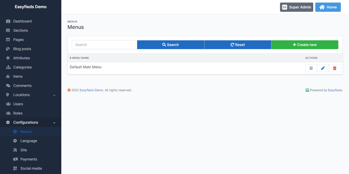The image size is (349, 174).
Task: Click the Comments bubble icon
Action: click(x=8, y=86)
